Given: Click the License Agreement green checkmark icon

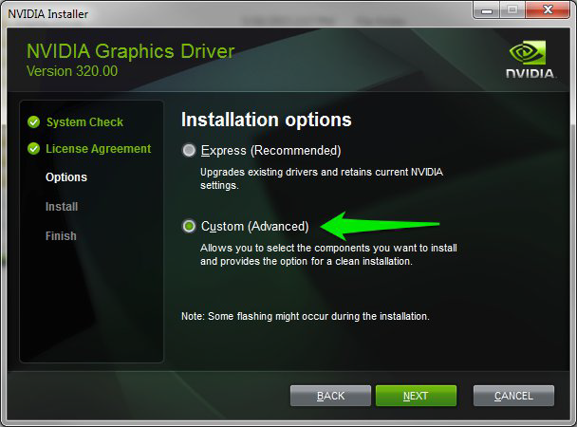Looking at the screenshot, I should pos(34,149).
